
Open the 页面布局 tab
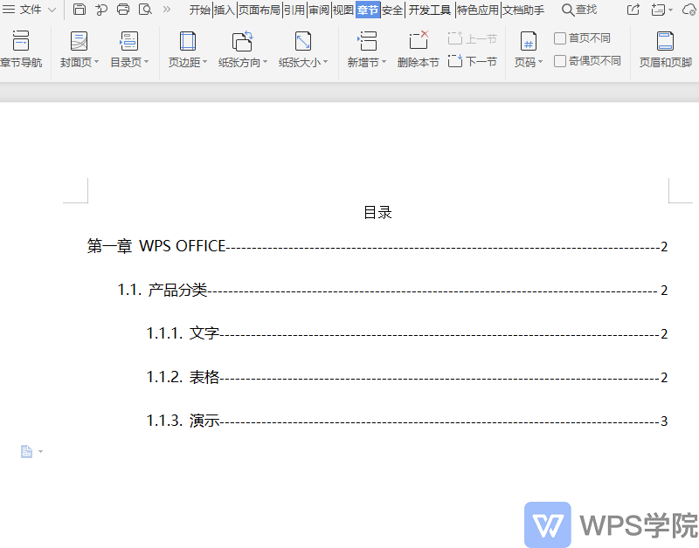[259, 10]
